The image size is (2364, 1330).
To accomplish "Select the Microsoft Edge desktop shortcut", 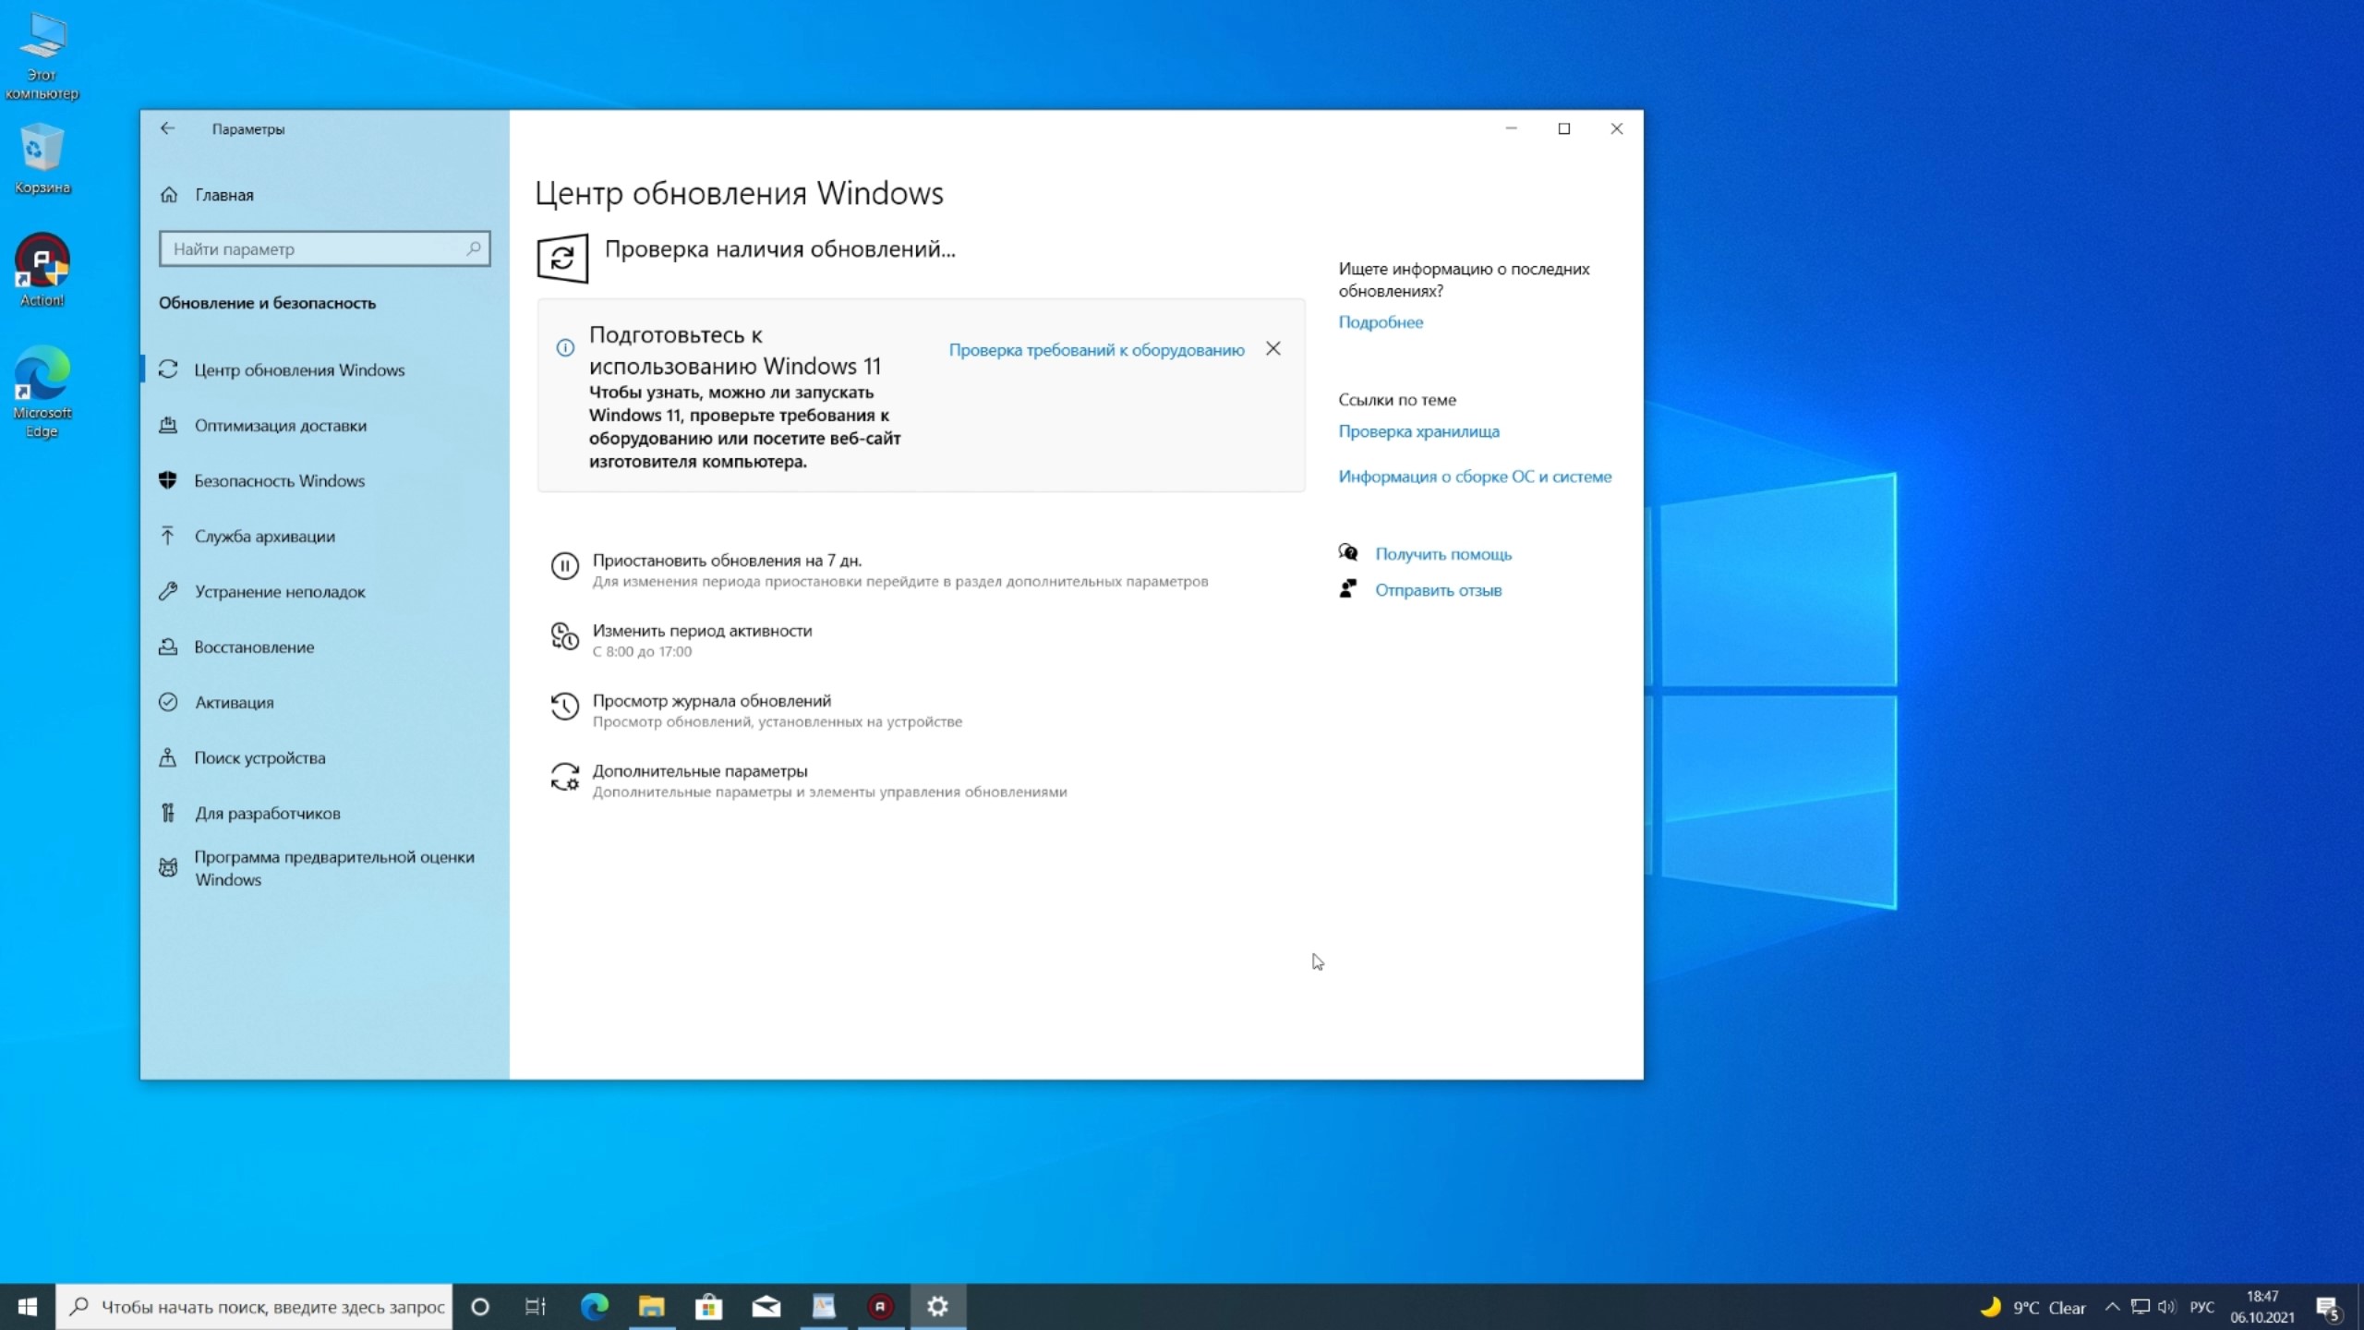I will (42, 392).
